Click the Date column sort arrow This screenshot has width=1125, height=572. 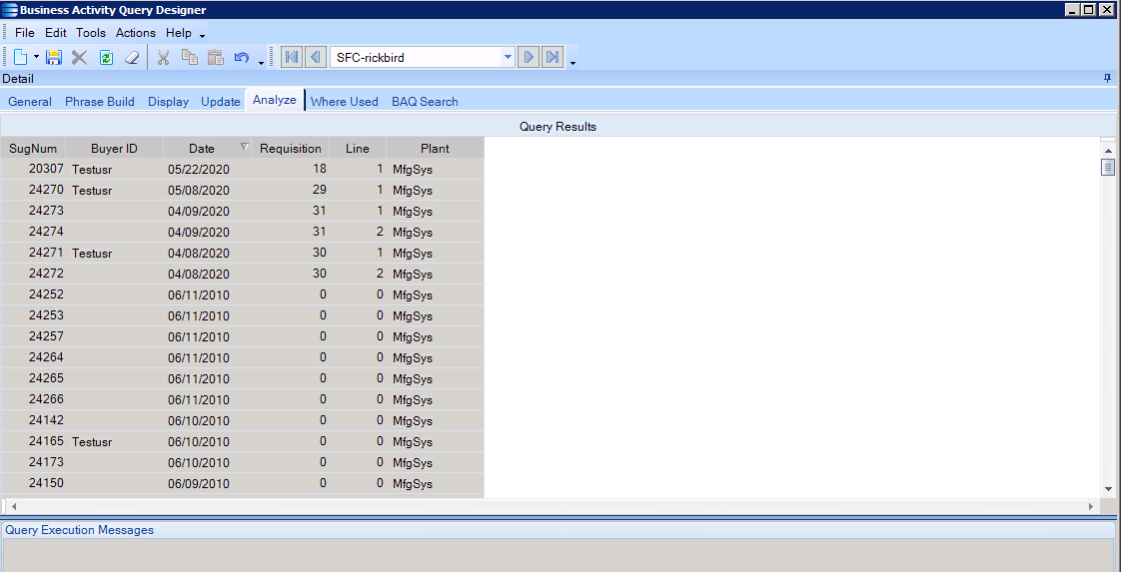244,147
